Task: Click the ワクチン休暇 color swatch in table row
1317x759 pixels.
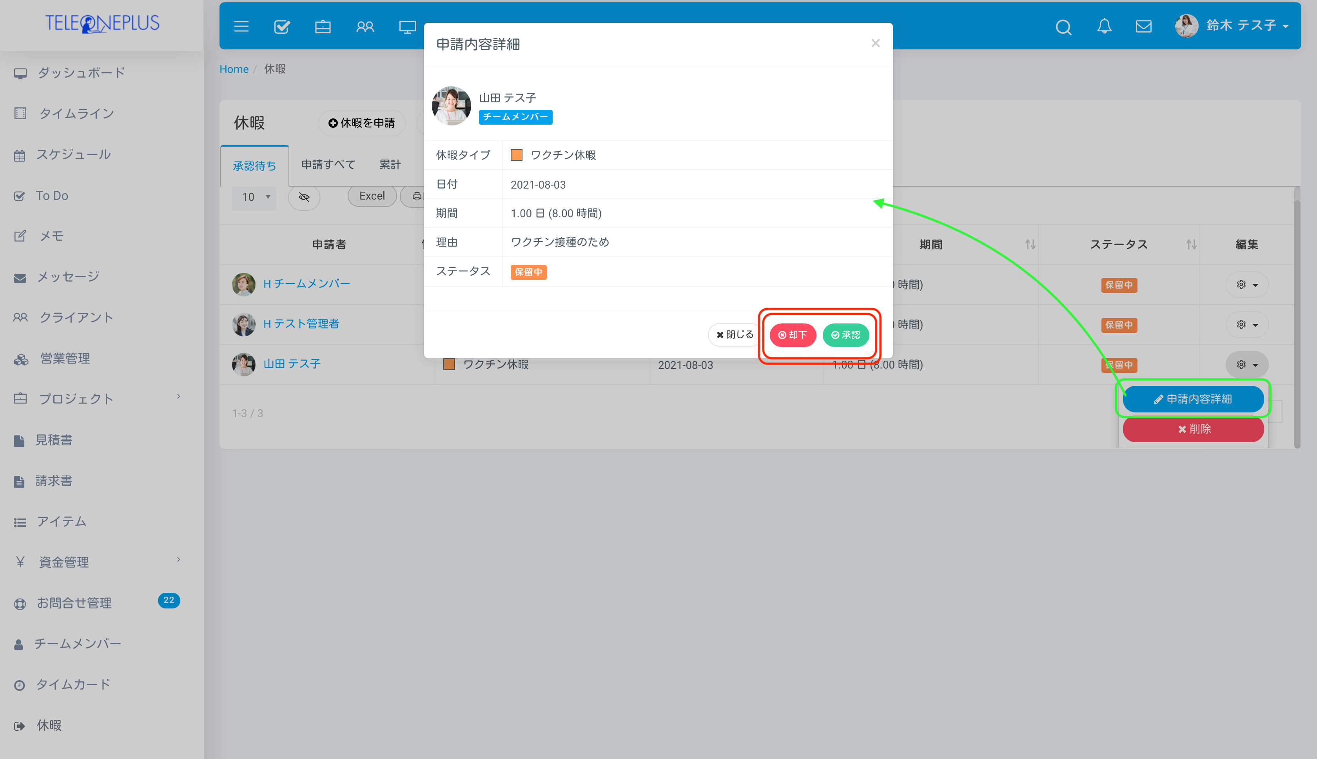Action: (449, 364)
